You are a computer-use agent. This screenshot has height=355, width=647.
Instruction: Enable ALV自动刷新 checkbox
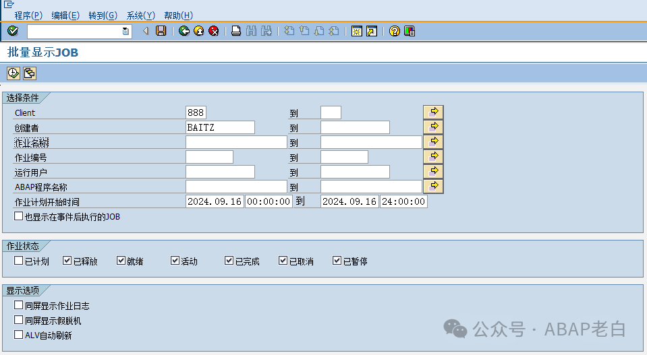pyautogui.click(x=19, y=334)
